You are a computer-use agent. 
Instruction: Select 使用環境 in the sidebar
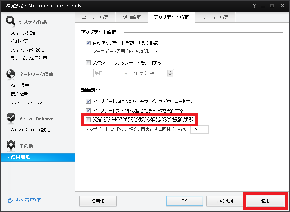tap(38, 157)
